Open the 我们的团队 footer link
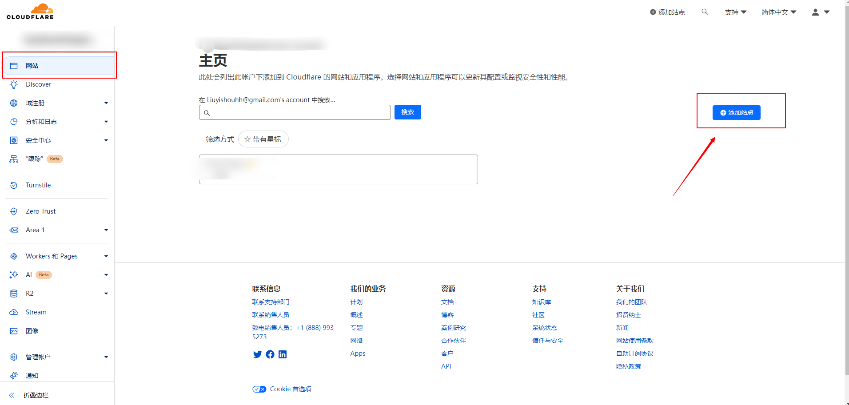Screen dimensions: 849x405 point(631,302)
